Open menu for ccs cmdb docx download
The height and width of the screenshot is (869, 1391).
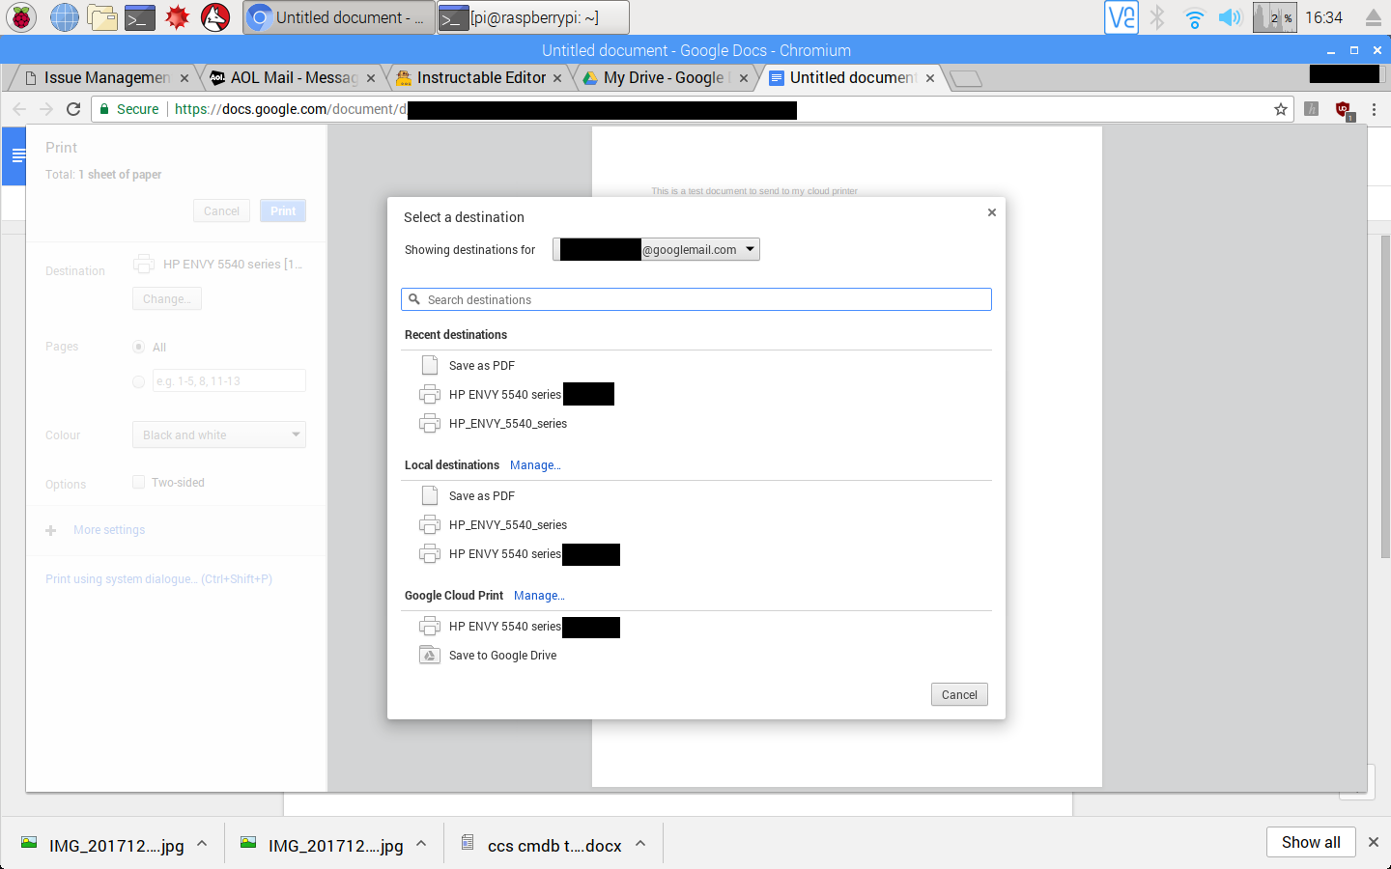(x=640, y=844)
